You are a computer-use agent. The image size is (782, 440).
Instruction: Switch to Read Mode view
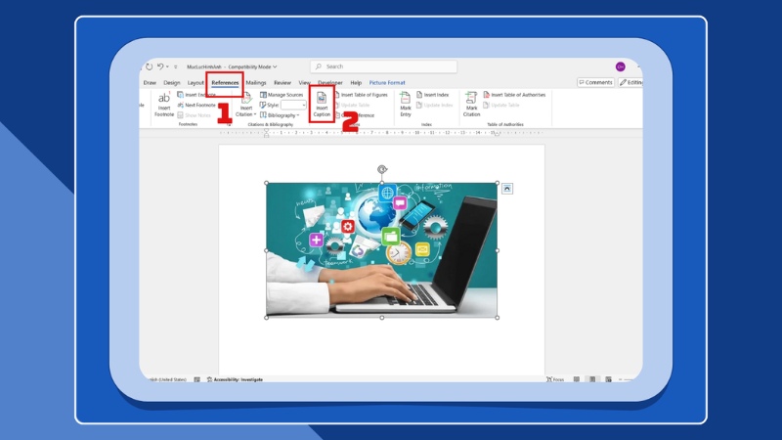tap(577, 379)
